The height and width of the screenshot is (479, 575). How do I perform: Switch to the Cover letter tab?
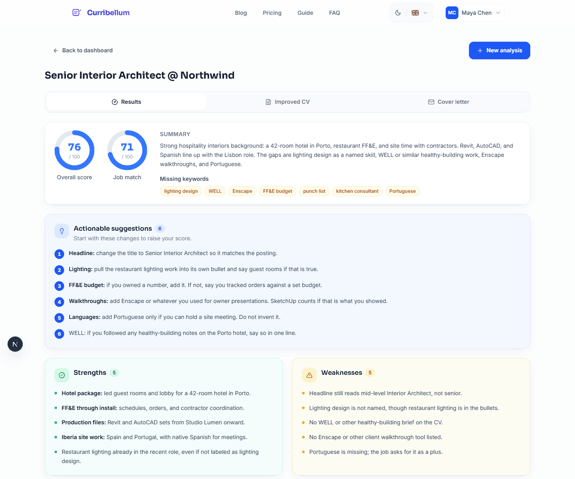pos(448,102)
